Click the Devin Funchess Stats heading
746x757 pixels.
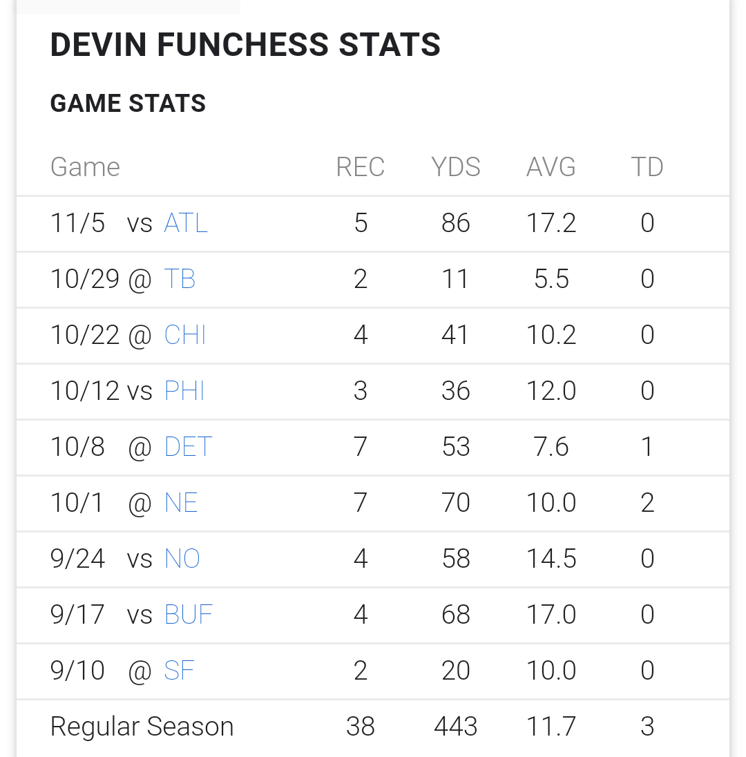pos(245,45)
